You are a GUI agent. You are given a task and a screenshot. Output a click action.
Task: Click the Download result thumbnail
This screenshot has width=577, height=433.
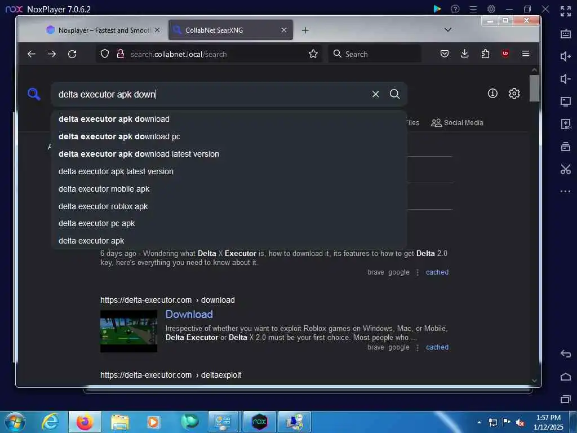[x=129, y=331]
